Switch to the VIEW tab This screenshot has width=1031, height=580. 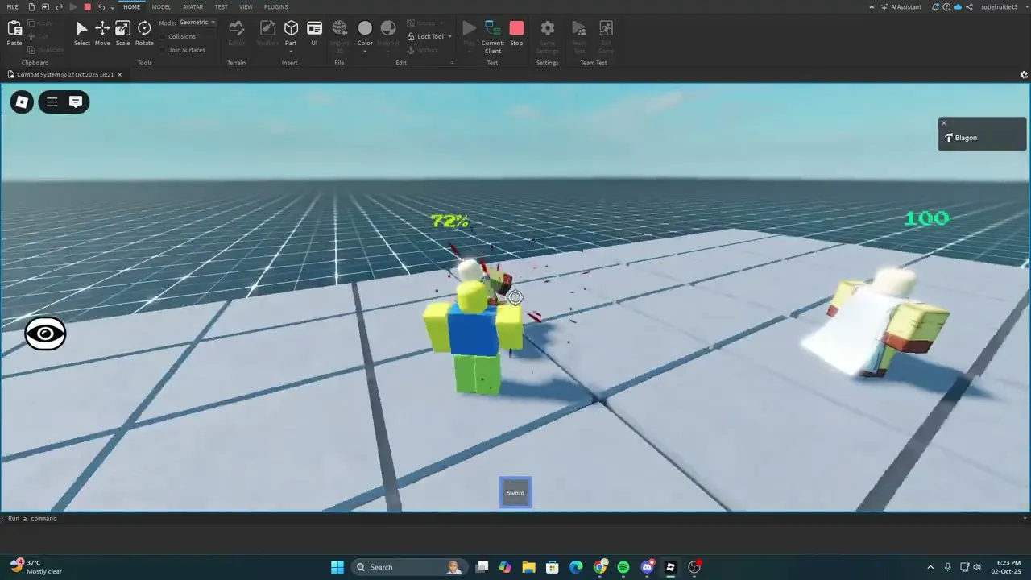pos(246,7)
